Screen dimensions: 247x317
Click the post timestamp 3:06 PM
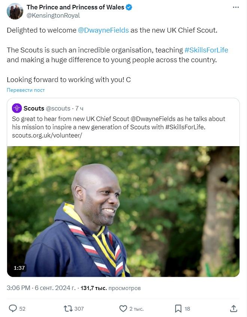pyautogui.click(x=18, y=288)
